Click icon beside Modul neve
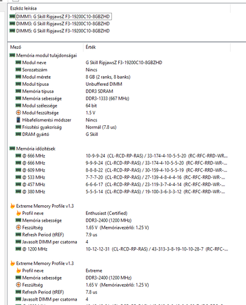This screenshot has height=305, width=246. point(18,62)
